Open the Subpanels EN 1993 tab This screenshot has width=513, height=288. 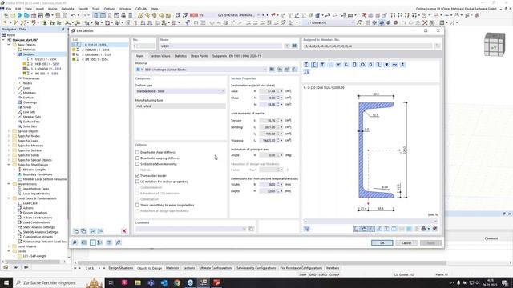point(236,56)
